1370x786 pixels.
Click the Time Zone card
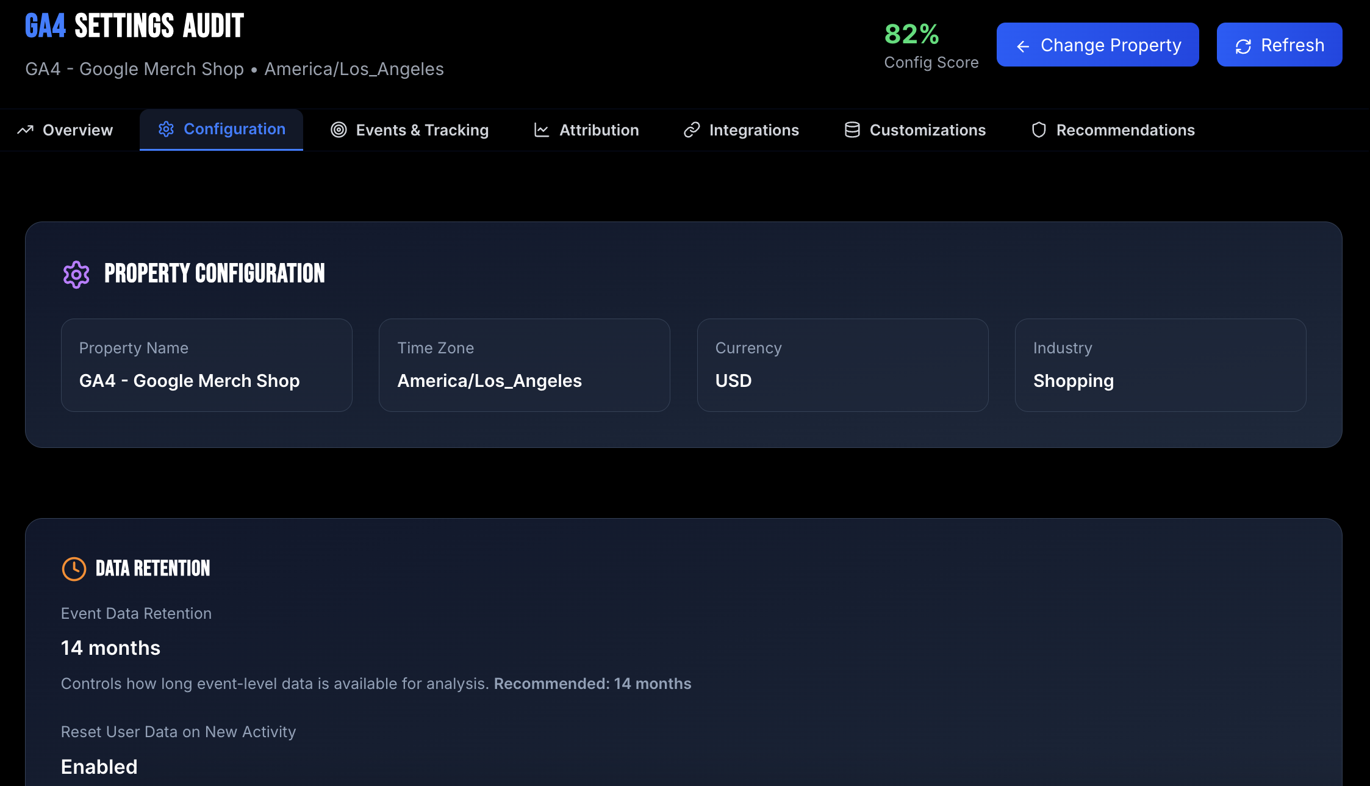525,365
